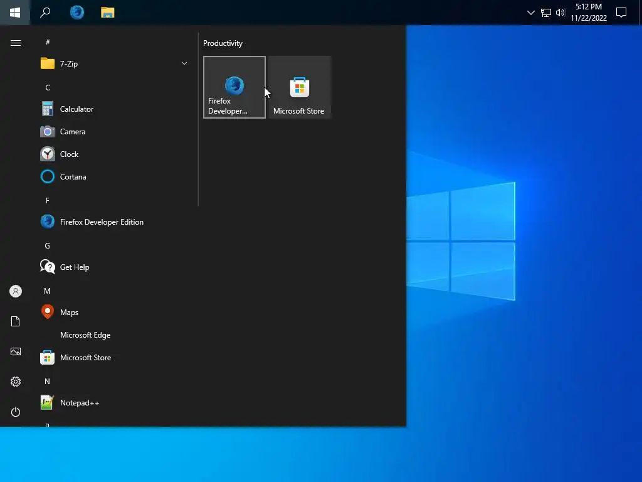Launch Notepad++ from the app list
The height and width of the screenshot is (482, 642).
114,403
